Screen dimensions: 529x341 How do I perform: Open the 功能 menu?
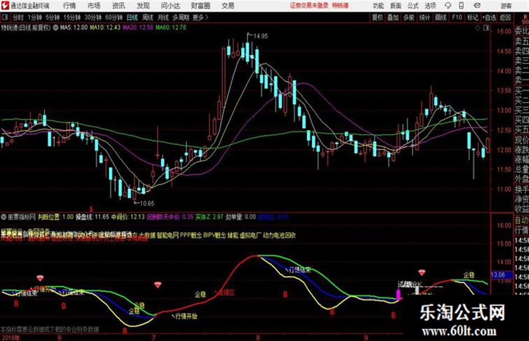click(378, 6)
